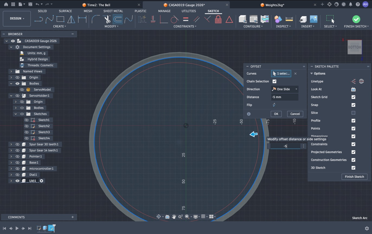Activate the Mirror sketch tool
This screenshot has height=234, width=372.
click(x=71, y=19)
